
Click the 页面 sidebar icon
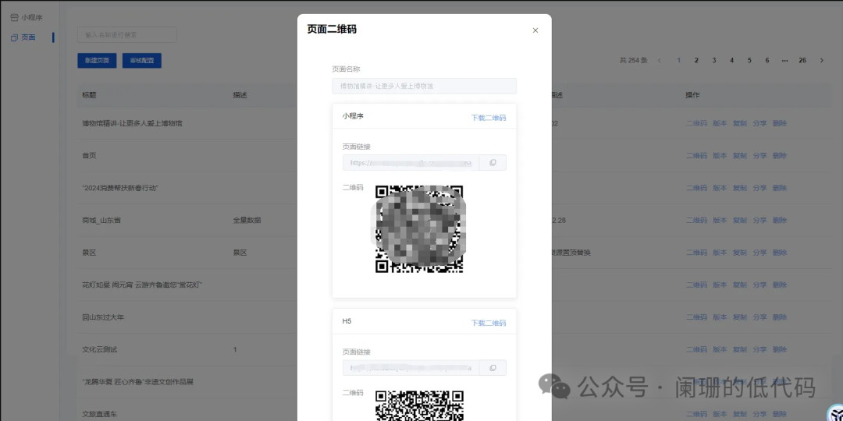coord(14,37)
